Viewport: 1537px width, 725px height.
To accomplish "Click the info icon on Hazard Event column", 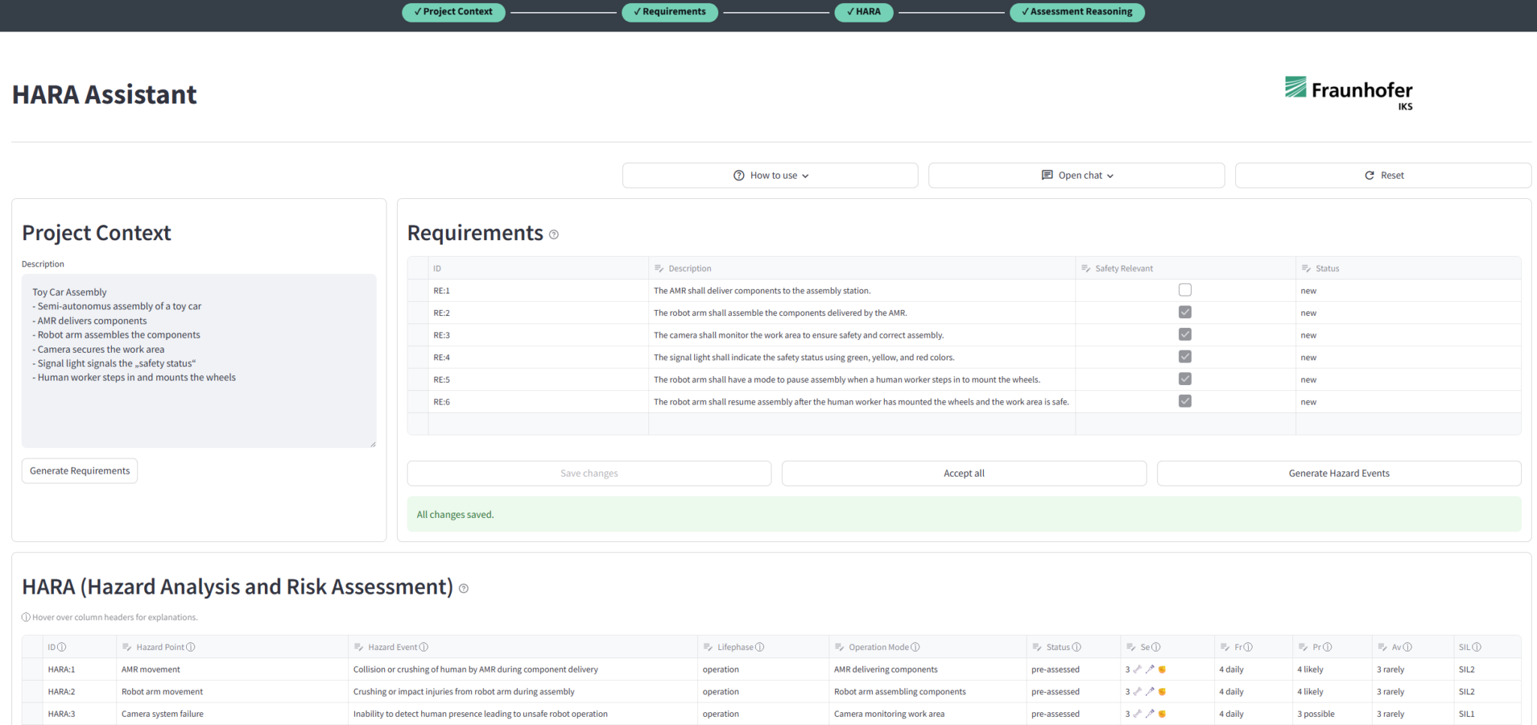I will [424, 647].
